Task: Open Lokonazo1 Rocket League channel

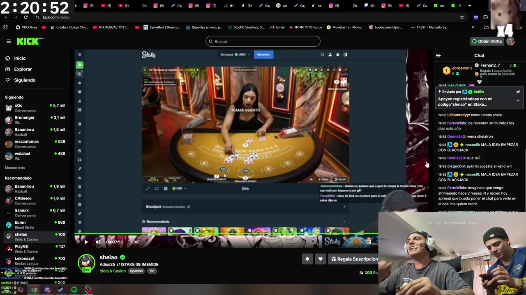Action: click(x=35, y=261)
